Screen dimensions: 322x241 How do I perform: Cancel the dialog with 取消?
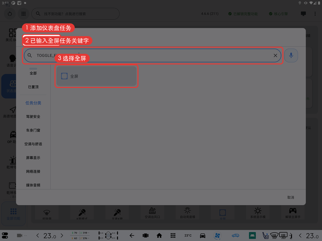(290, 198)
